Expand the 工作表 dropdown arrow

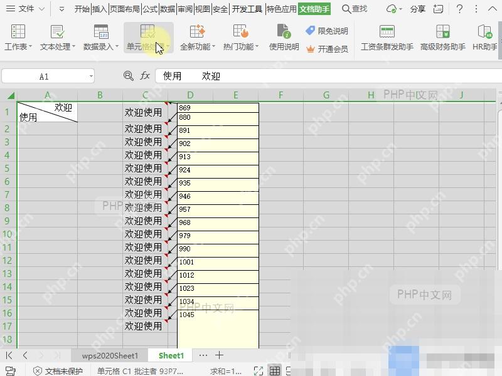pos(30,47)
